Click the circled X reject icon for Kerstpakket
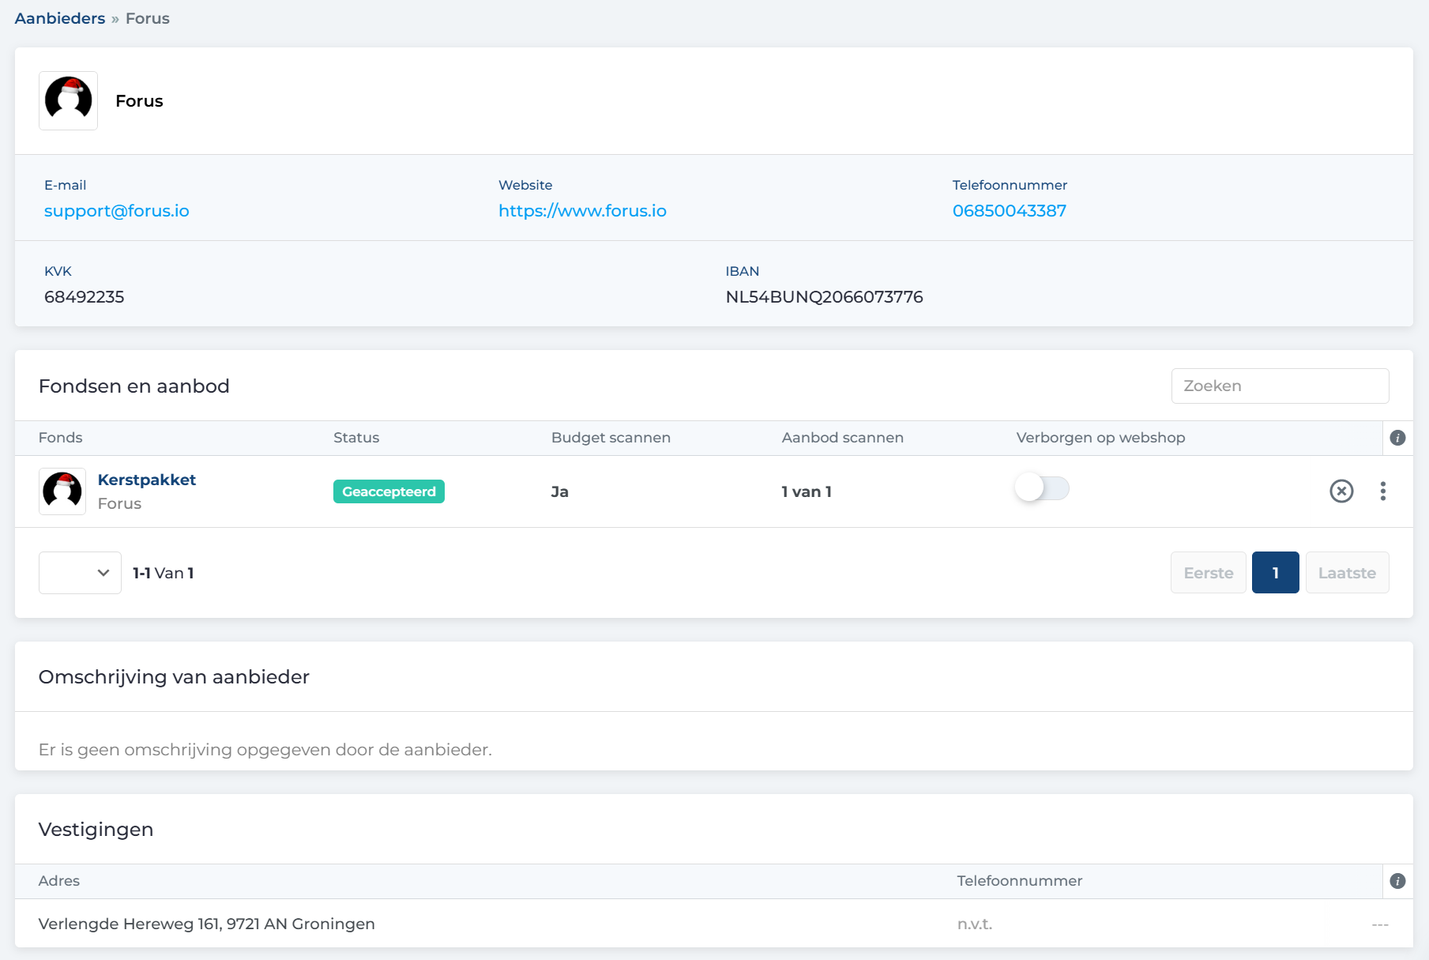 (x=1341, y=491)
